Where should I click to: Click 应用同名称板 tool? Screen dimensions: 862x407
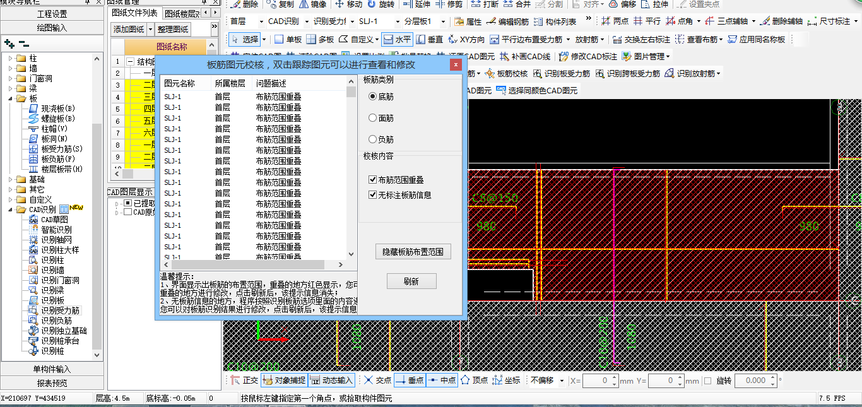pyautogui.click(x=757, y=39)
